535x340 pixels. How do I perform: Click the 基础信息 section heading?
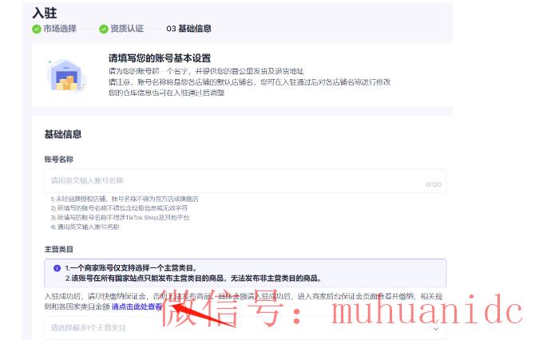click(x=63, y=134)
